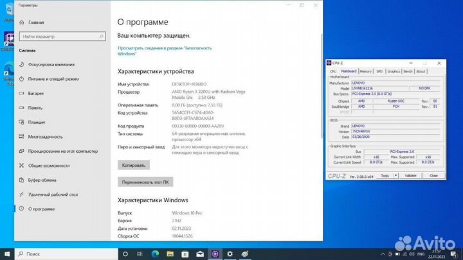The image size is (463, 260).
Task: Open the battery status tray icon
Action: (397, 254)
